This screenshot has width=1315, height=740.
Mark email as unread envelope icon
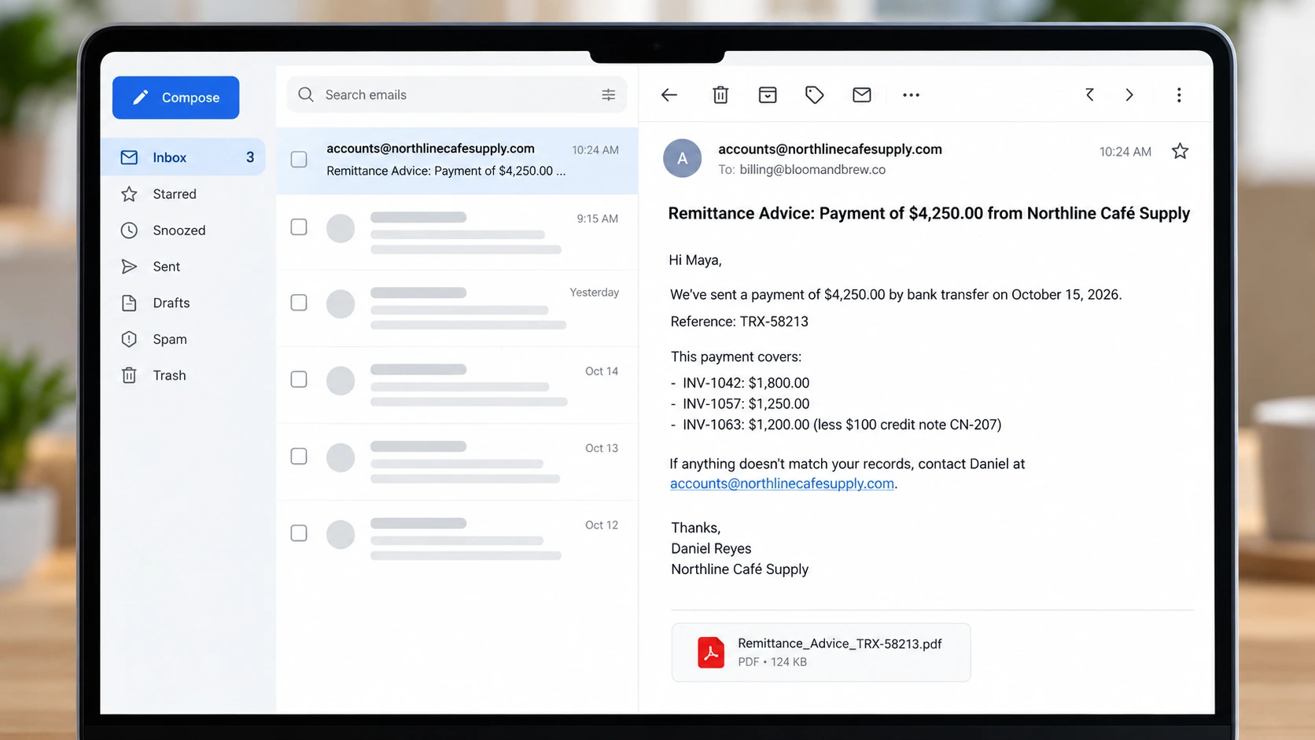coord(862,95)
